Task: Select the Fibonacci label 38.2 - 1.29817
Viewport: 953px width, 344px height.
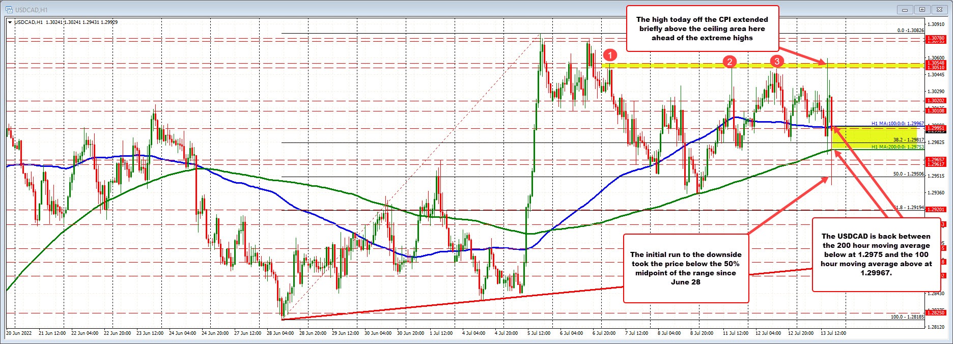Action: (x=908, y=139)
